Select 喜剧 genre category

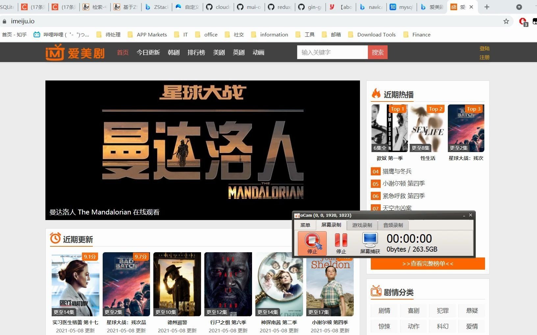413,311
